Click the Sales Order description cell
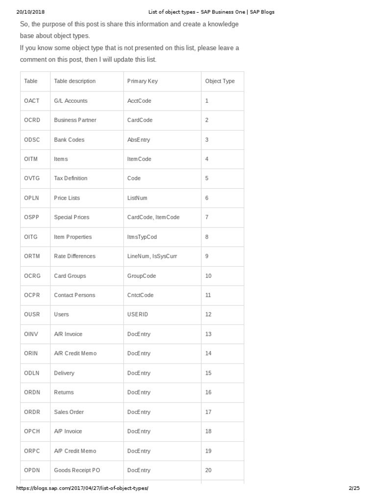Screen dimensions: 376x501 coord(69,412)
